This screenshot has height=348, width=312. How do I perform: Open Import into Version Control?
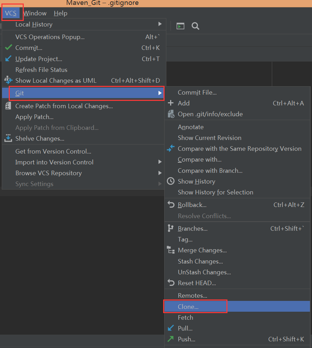pos(83,162)
